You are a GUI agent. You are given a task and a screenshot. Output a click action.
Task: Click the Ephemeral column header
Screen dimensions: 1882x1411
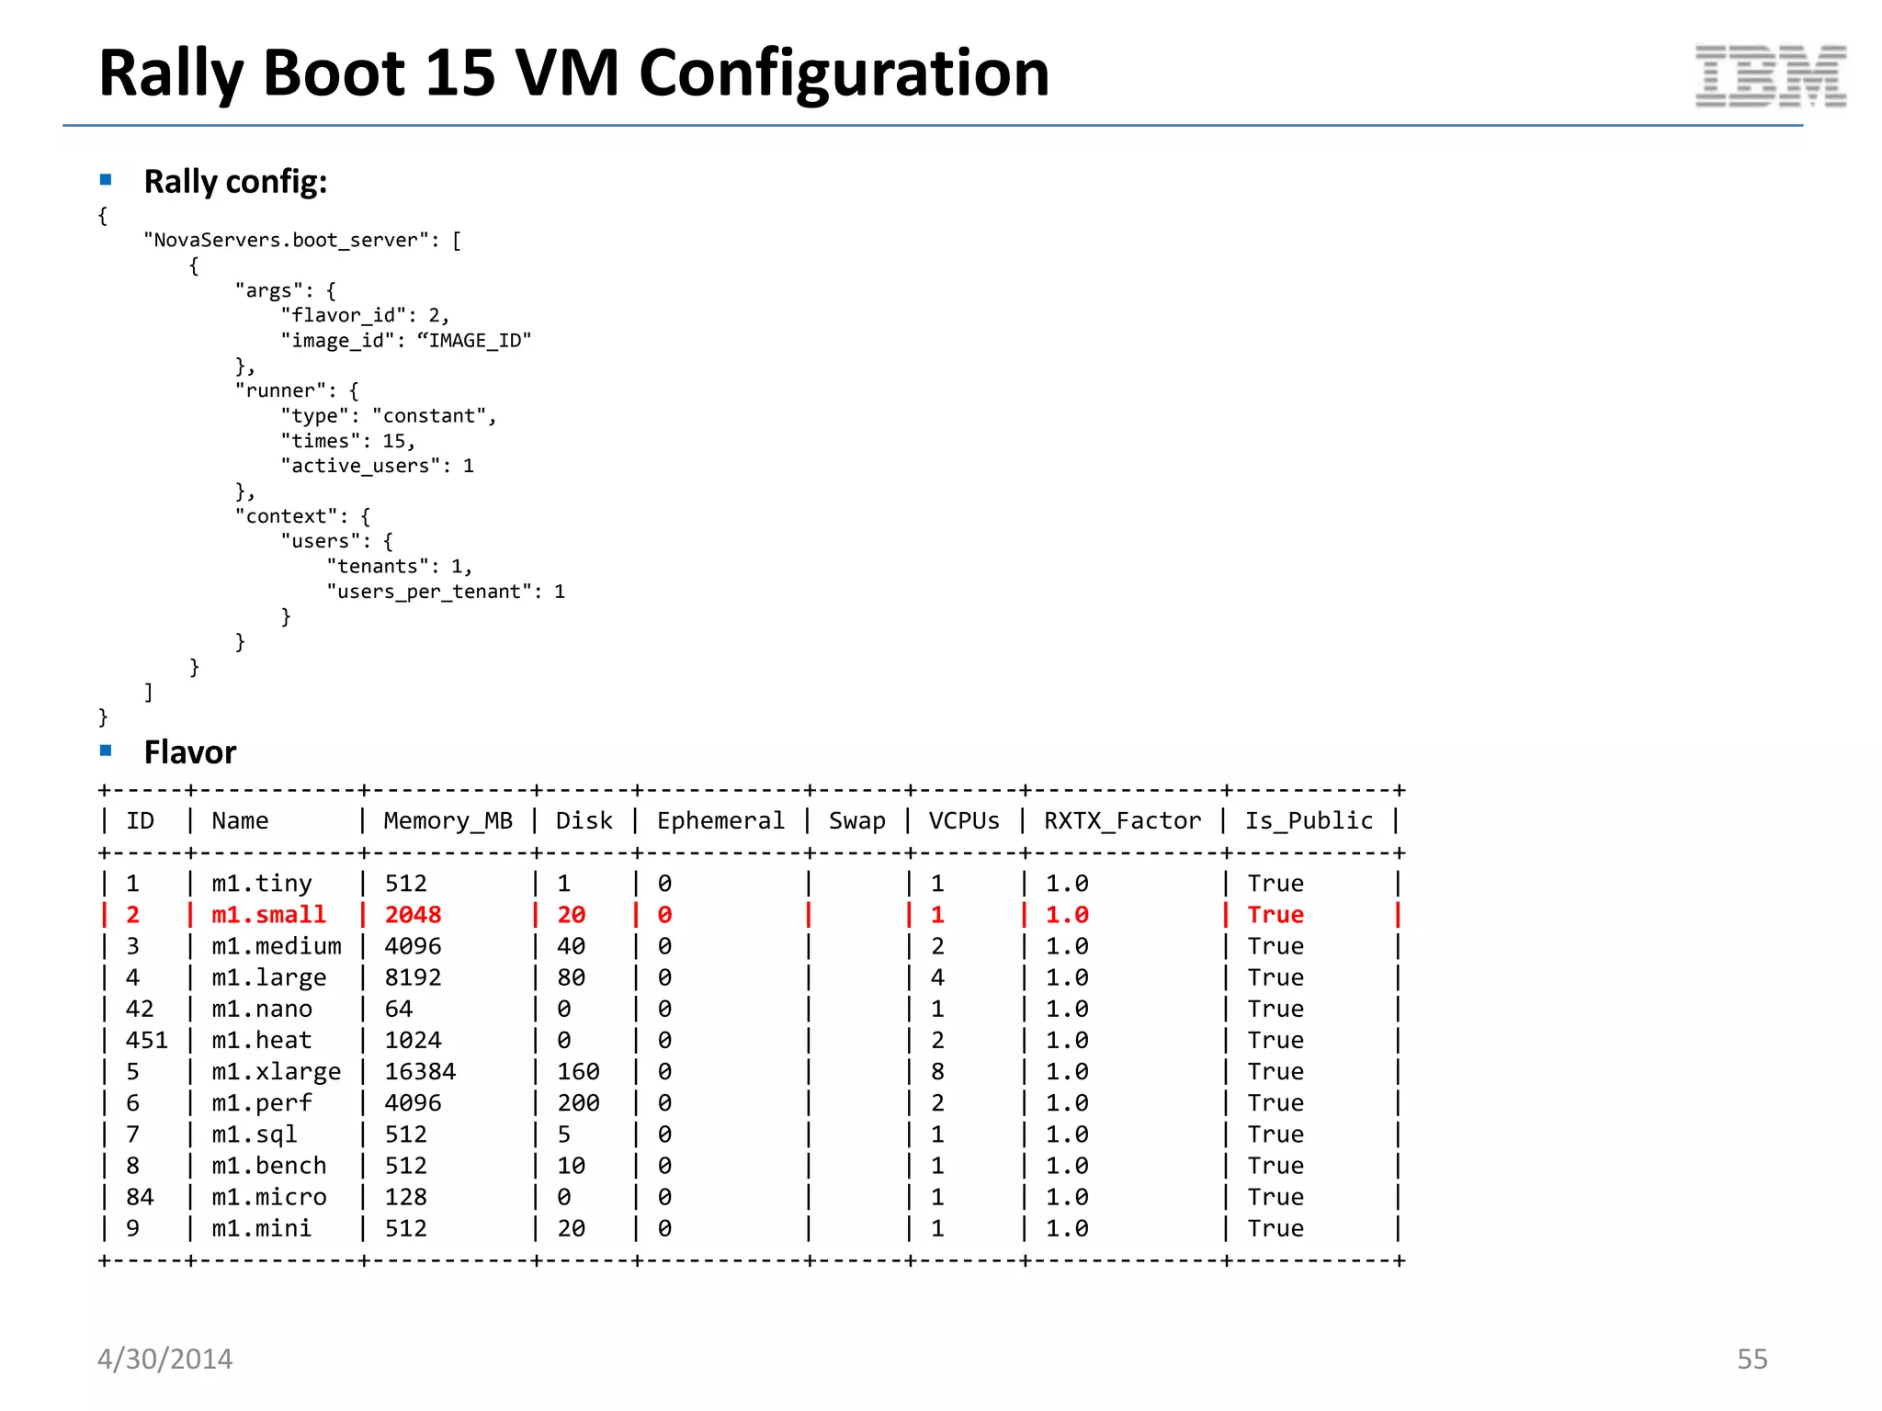(x=720, y=820)
